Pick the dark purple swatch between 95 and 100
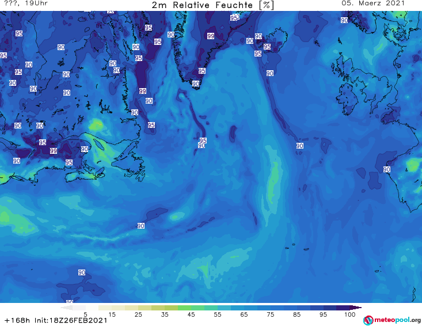 (x=343, y=308)
